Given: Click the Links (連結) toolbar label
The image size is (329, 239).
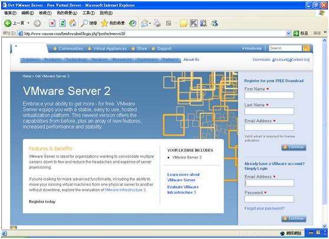Looking at the screenshot, I should click(x=317, y=33).
